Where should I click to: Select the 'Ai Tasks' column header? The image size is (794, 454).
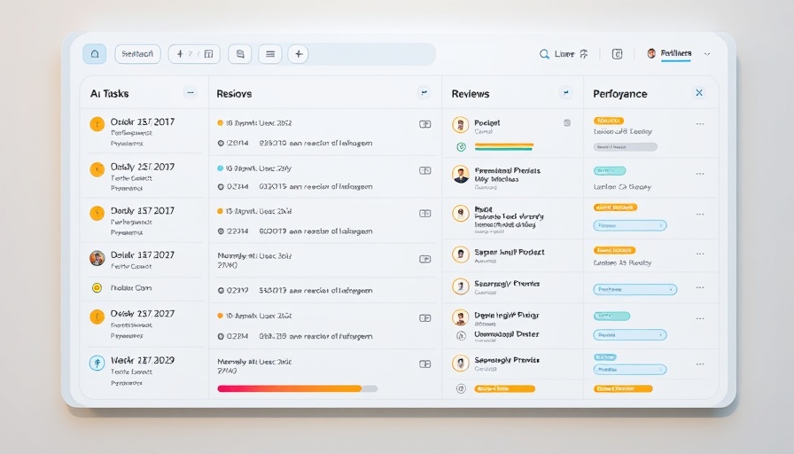pyautogui.click(x=109, y=94)
